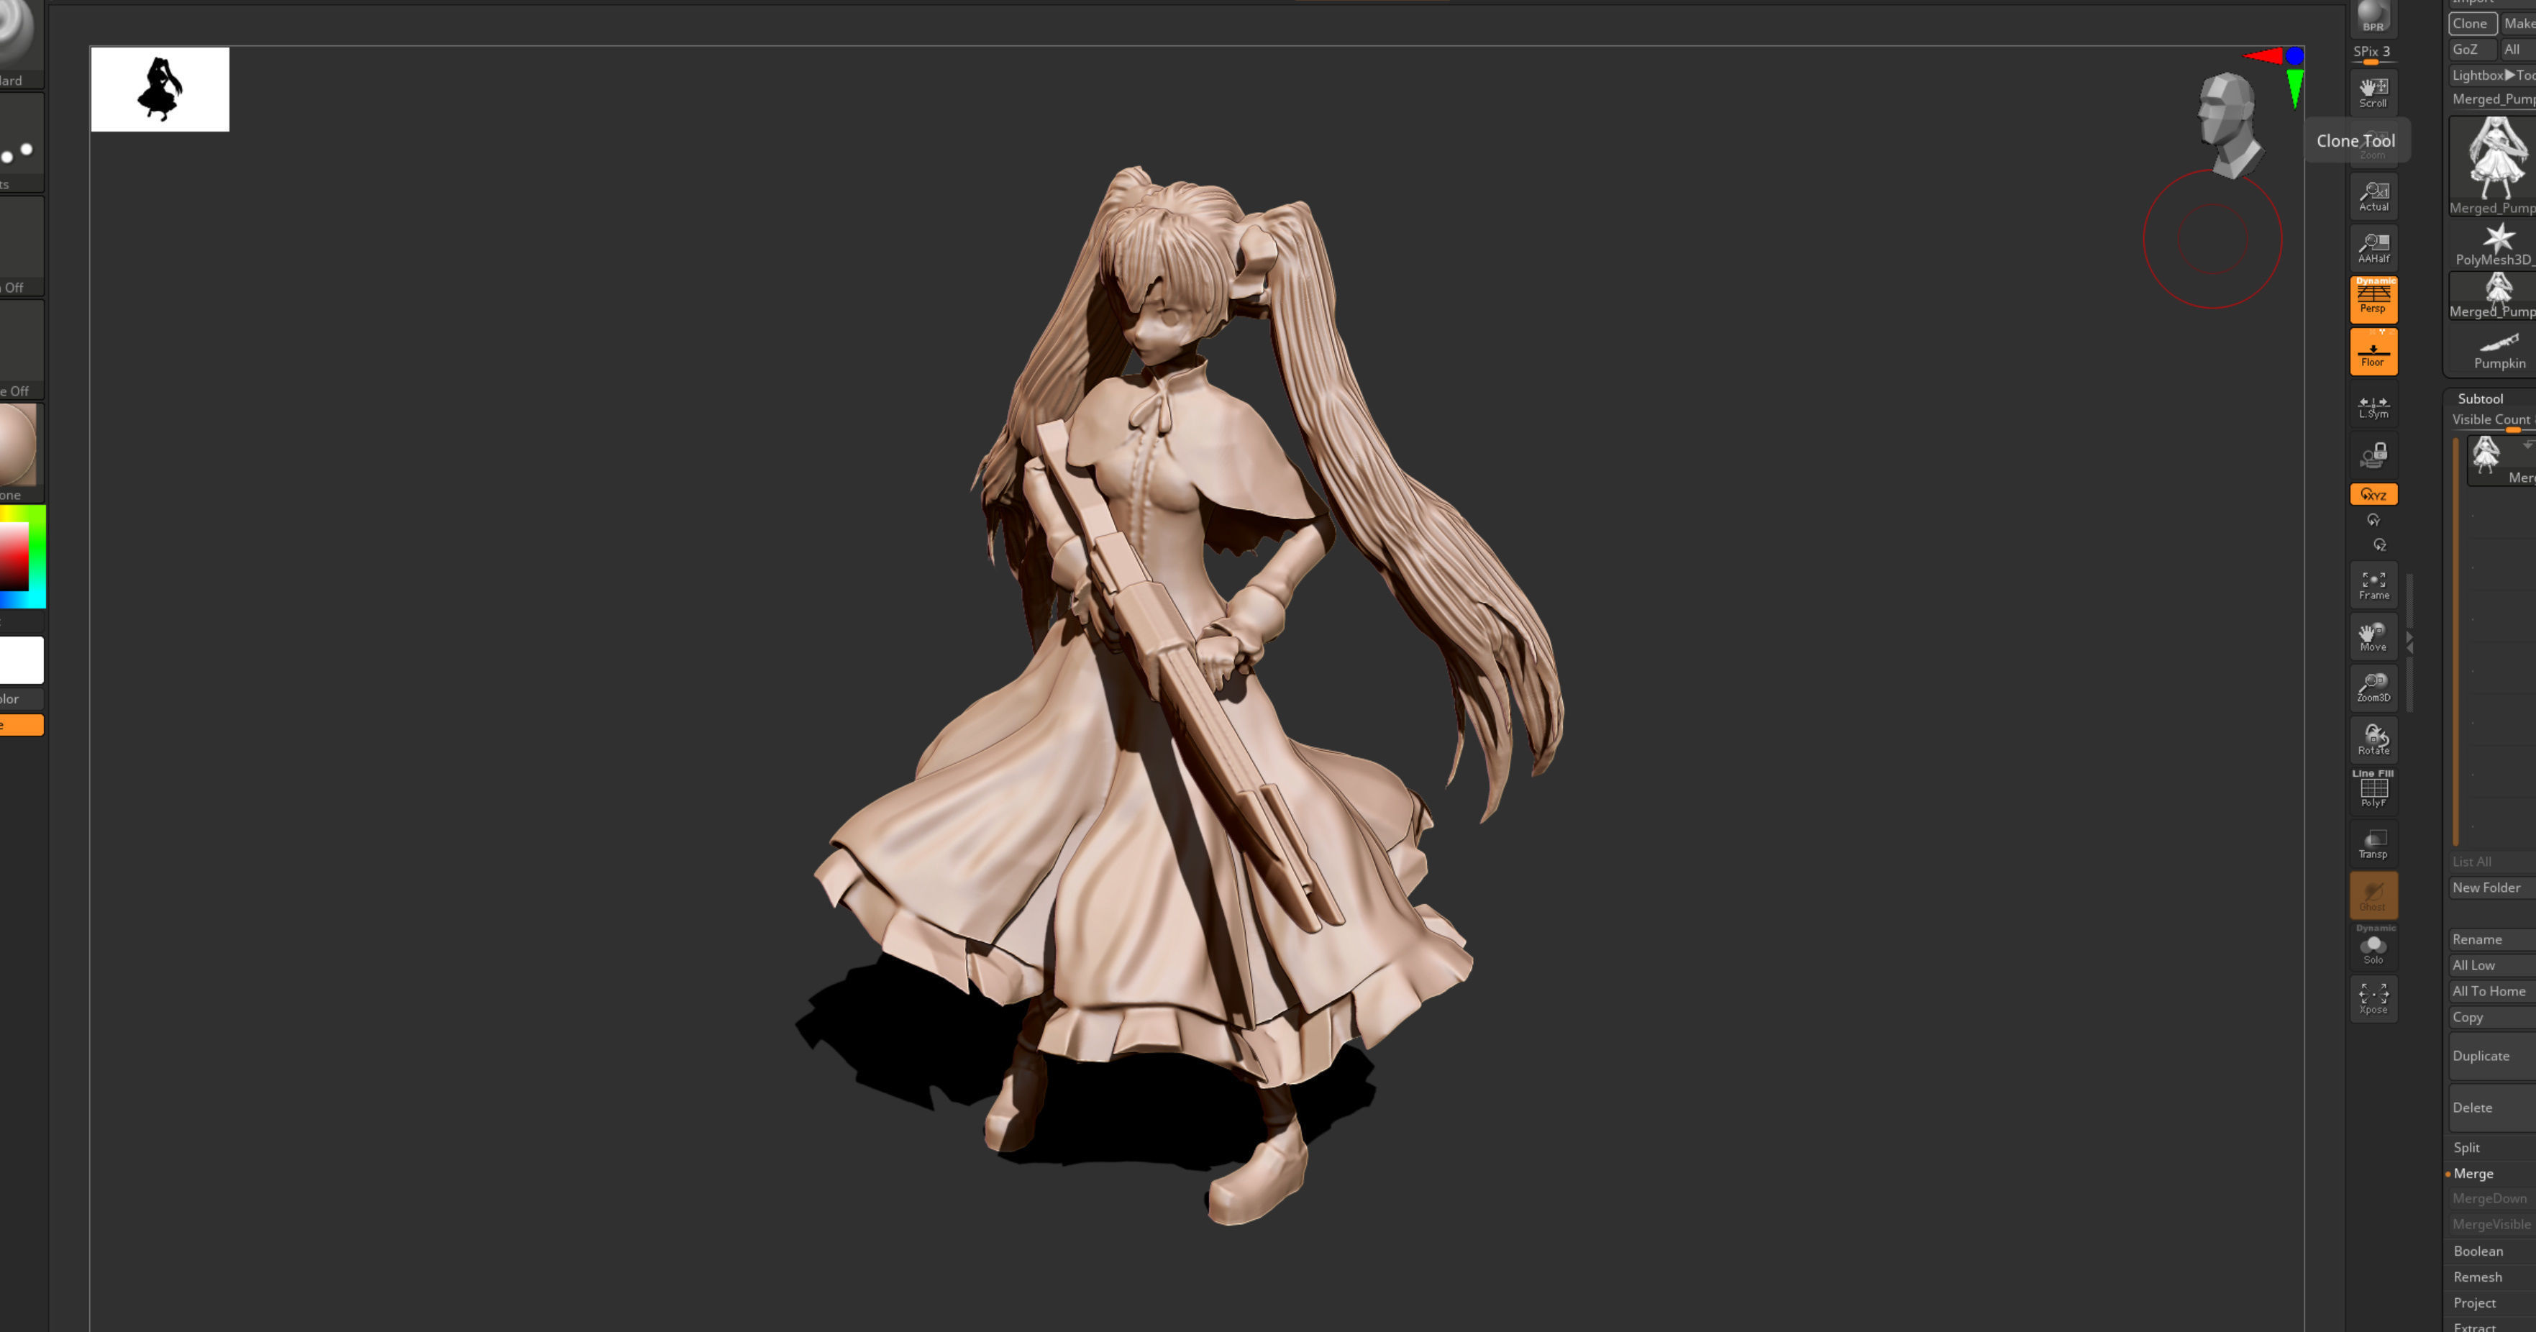This screenshot has height=1332, width=2536.
Task: Expand the Remesh section
Action: click(x=2478, y=1277)
